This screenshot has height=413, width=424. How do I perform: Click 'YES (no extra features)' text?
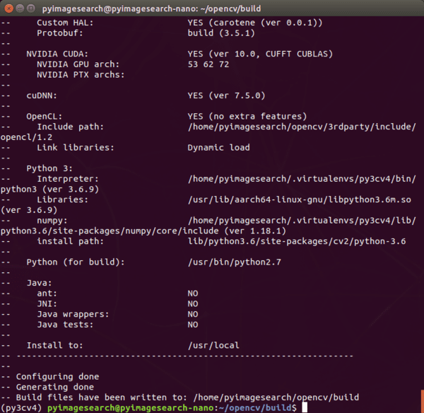coord(247,117)
